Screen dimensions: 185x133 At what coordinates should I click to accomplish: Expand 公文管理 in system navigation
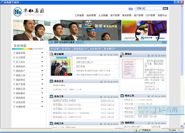(42, 57)
